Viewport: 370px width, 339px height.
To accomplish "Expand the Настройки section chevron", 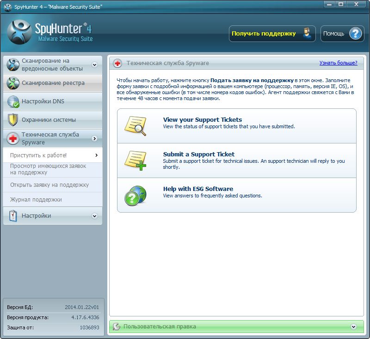I will pos(95,216).
